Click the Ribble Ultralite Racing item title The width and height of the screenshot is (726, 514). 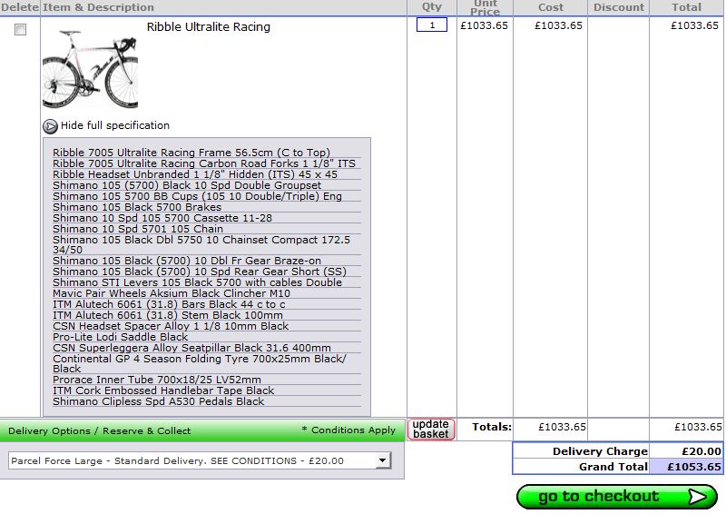click(209, 27)
